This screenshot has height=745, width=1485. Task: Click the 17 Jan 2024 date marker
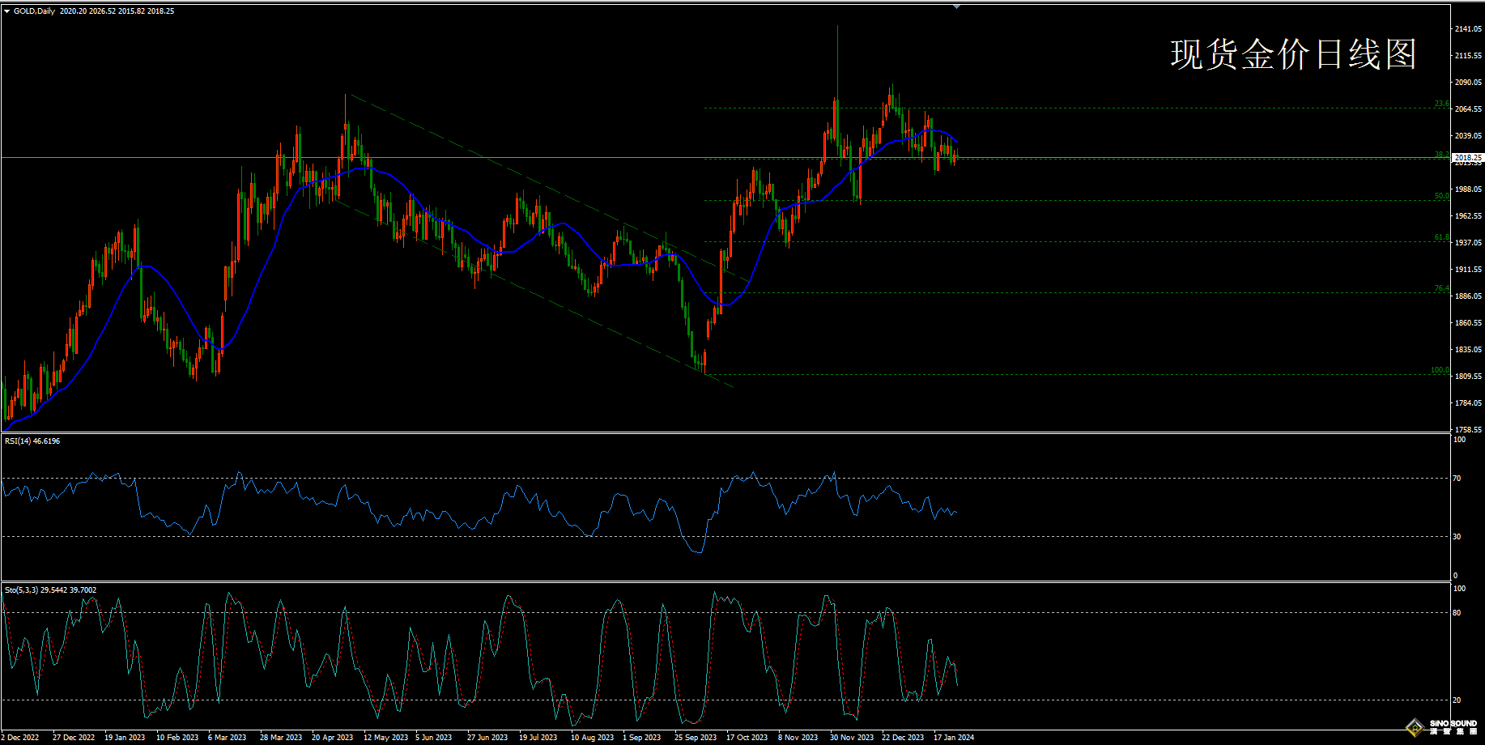pyautogui.click(x=954, y=738)
